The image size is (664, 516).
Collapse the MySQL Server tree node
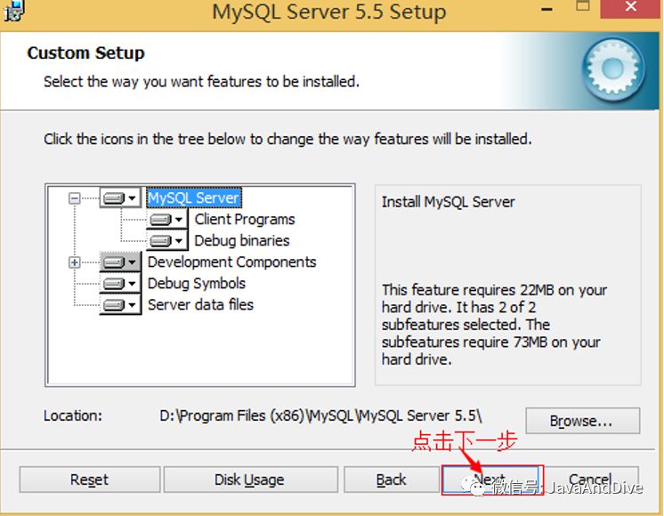click(75, 198)
